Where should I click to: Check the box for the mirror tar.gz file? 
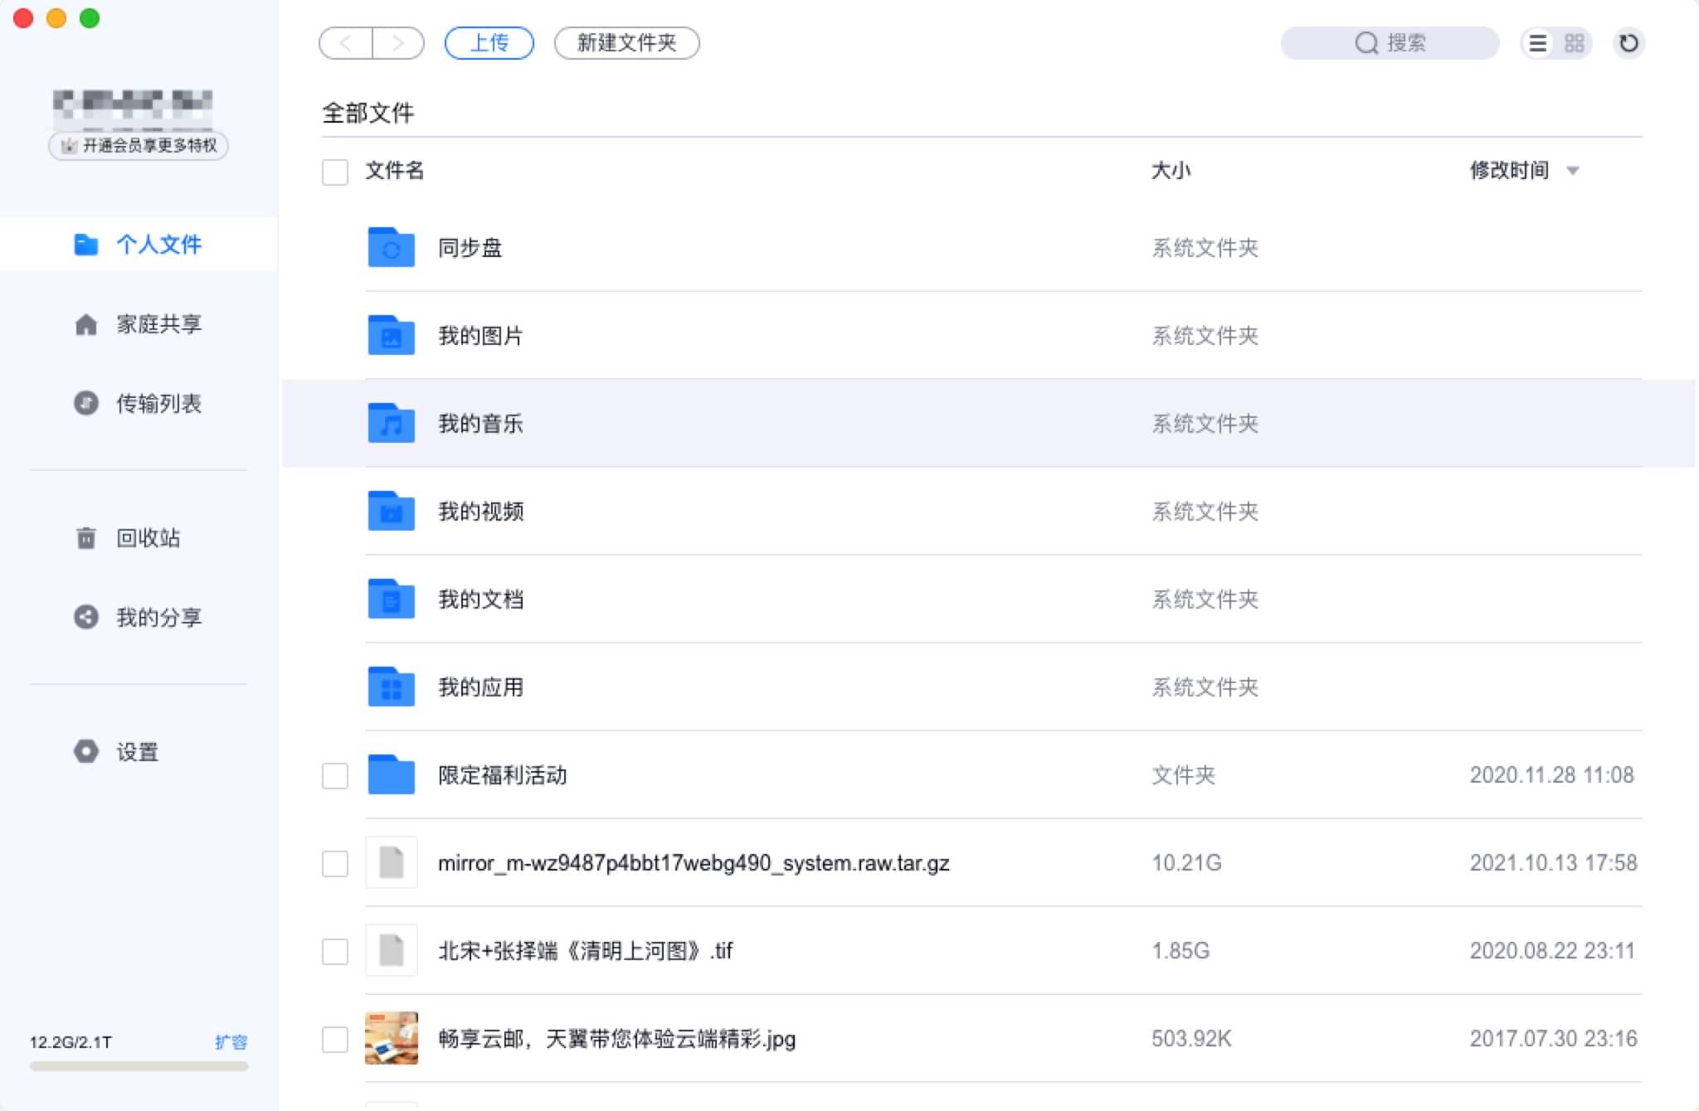pos(335,863)
